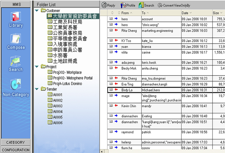
Task: Select the 入境事務處 folder
Action: pyautogui.click(x=62, y=44)
